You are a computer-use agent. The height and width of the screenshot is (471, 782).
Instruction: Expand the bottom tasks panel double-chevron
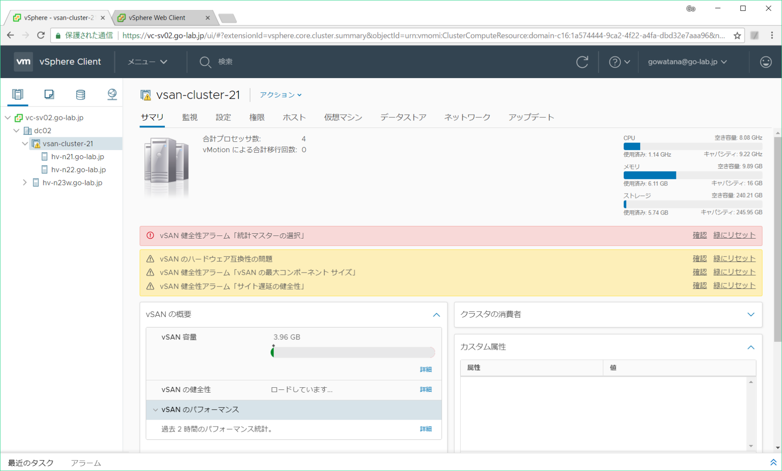point(773,462)
